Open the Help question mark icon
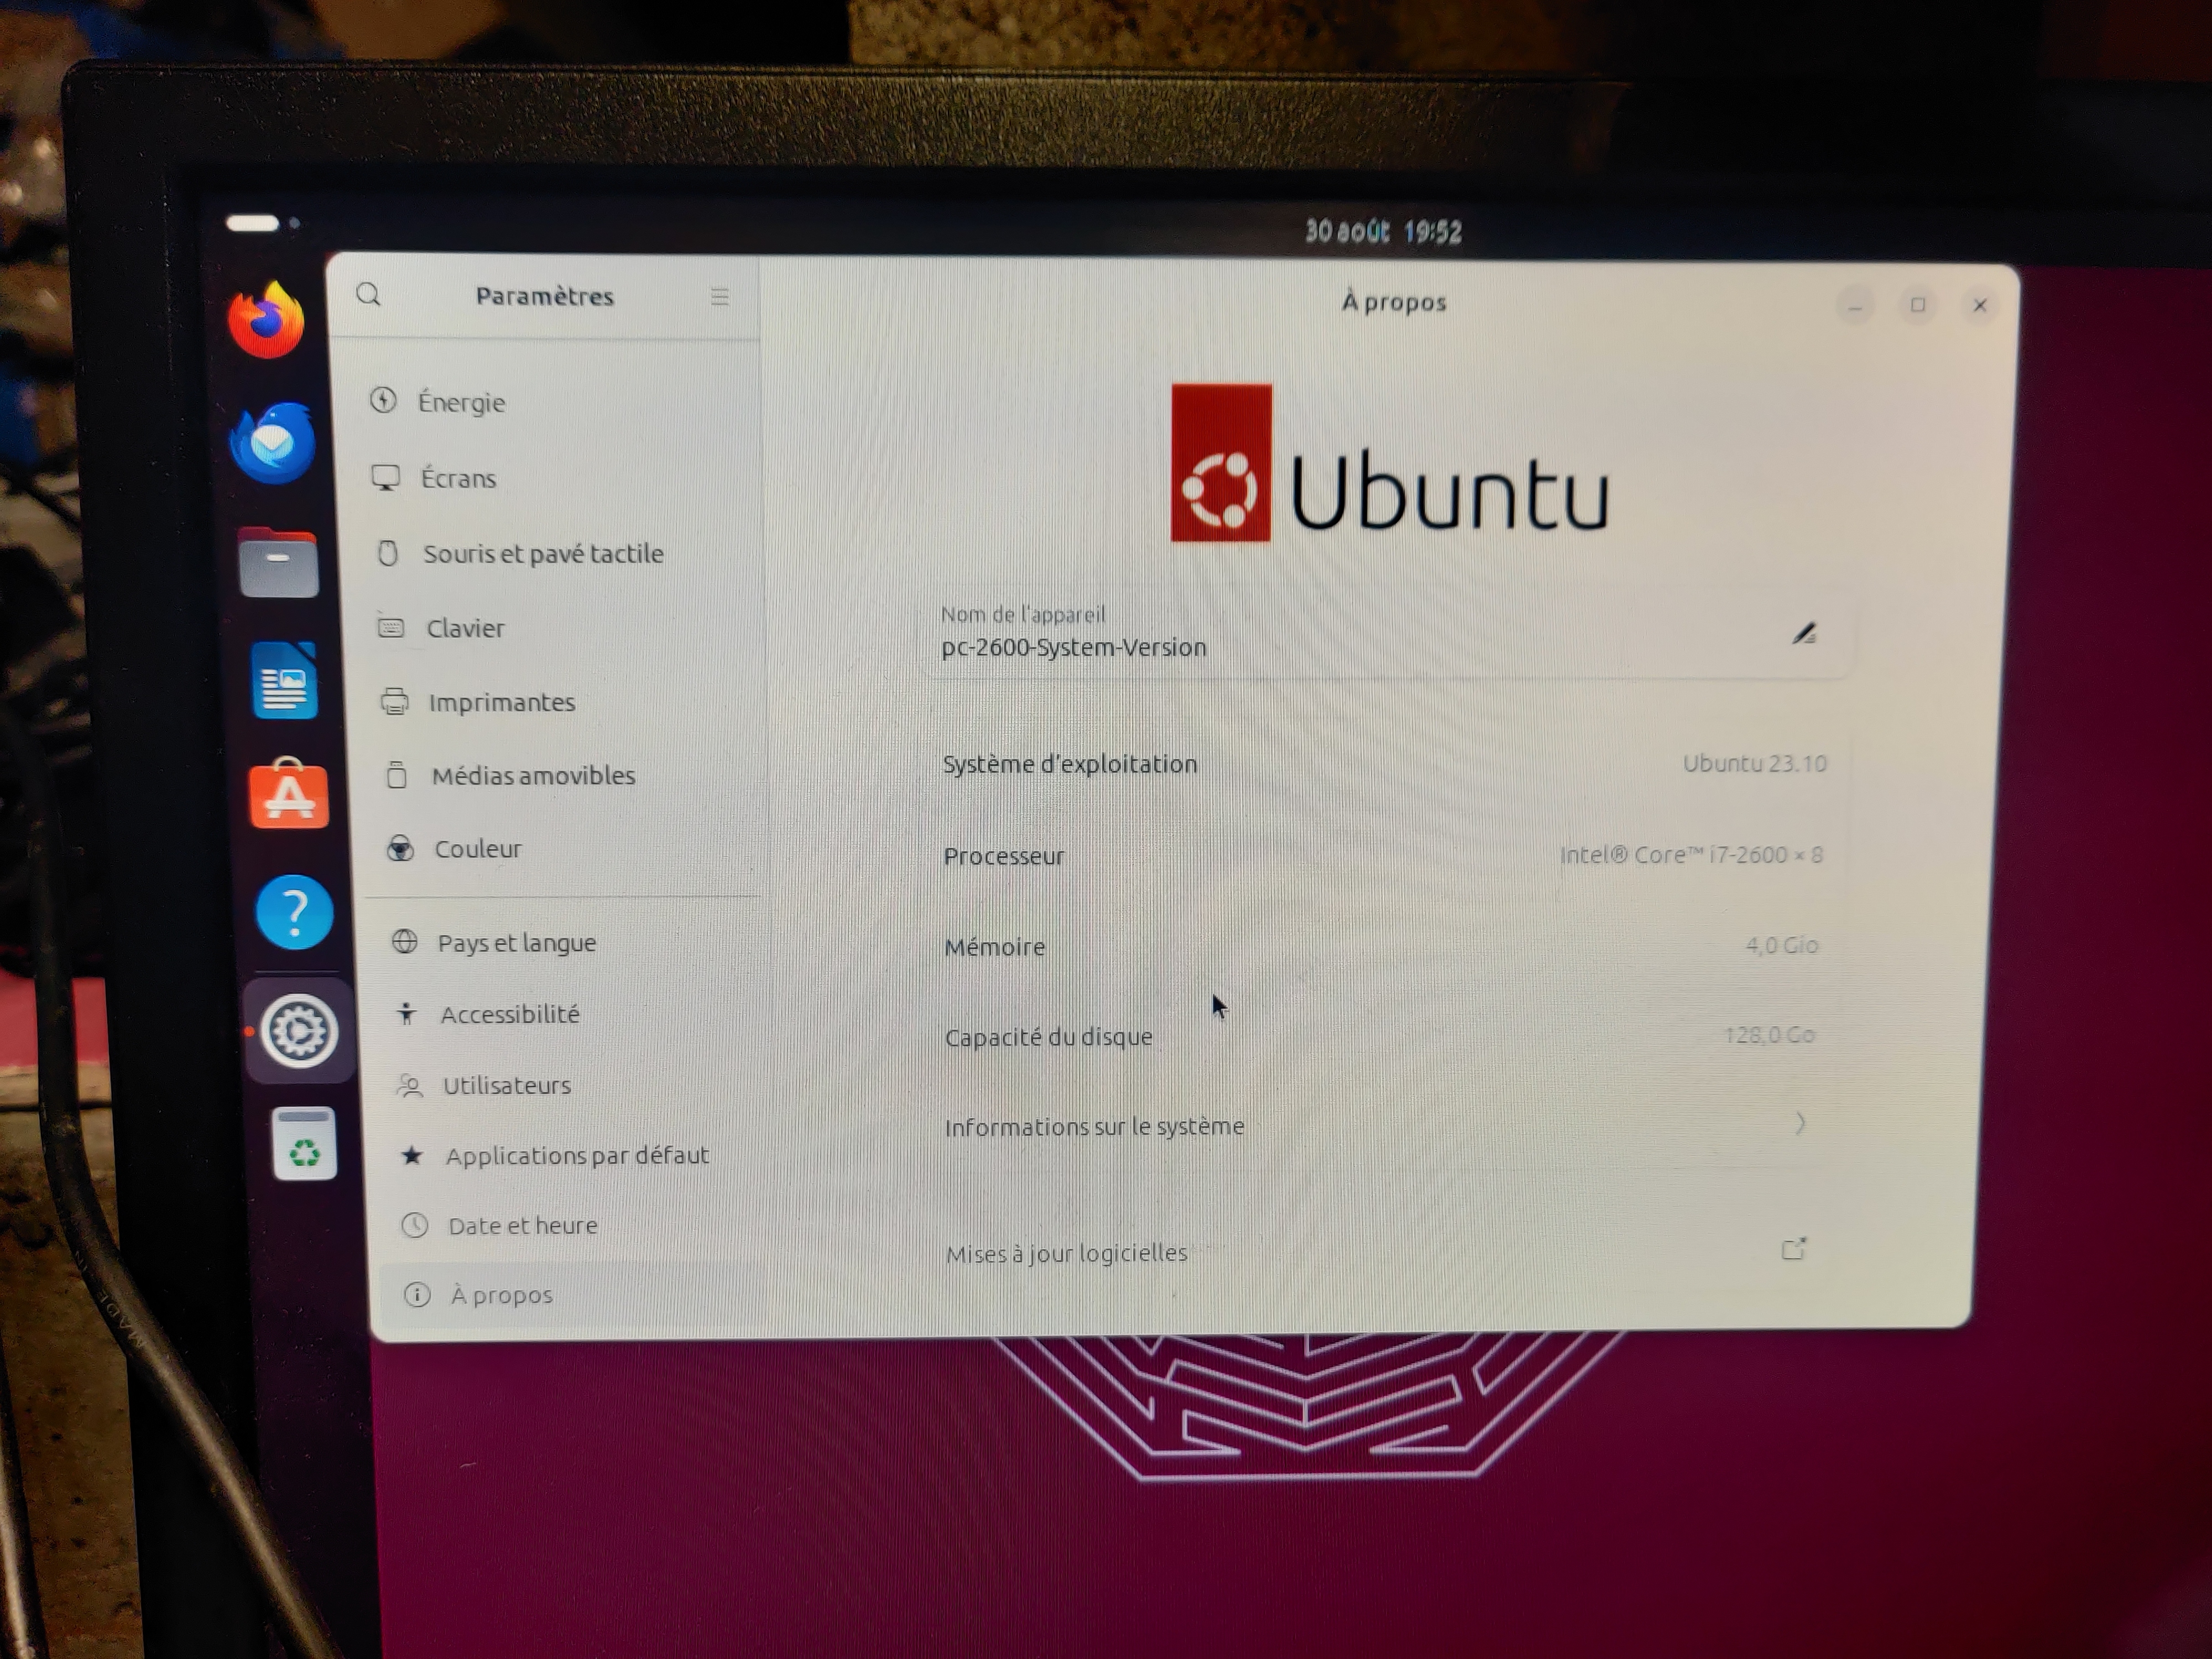The image size is (2212, 1659). click(294, 912)
